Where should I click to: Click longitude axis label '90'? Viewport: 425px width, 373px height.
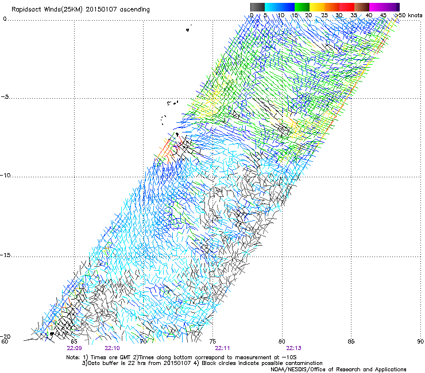point(420,341)
